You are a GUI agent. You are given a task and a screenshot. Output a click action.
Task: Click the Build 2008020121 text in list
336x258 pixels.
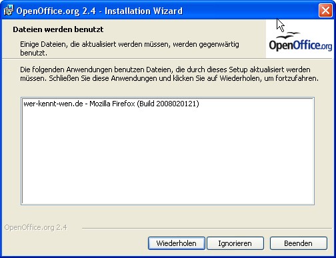coord(168,104)
